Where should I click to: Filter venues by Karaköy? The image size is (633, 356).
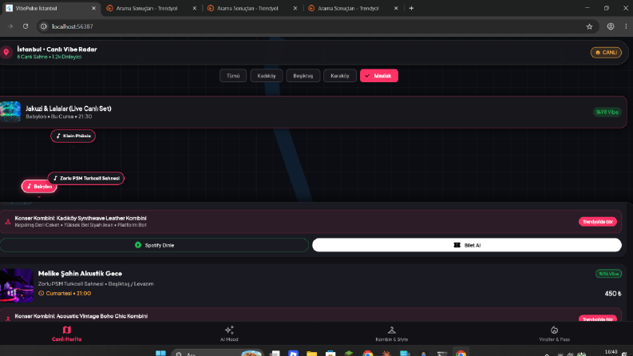click(340, 76)
